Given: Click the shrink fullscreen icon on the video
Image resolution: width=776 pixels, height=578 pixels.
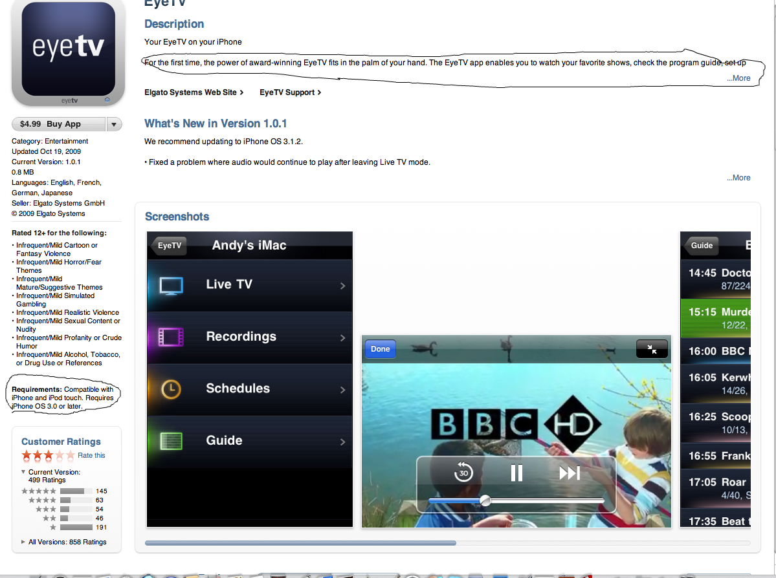Looking at the screenshot, I should point(652,349).
